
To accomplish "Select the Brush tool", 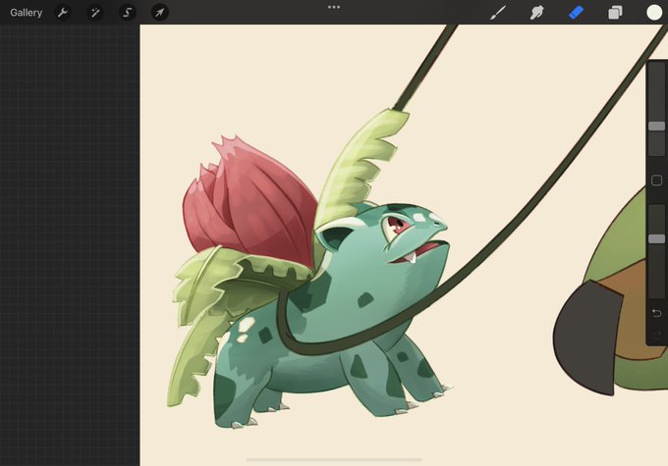I will [498, 13].
